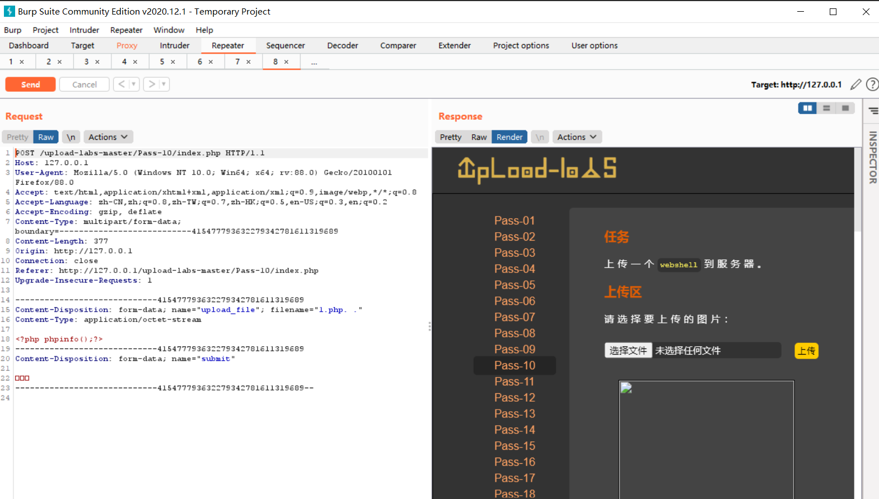
Task: Close Repeater tab 5
Action: (x=173, y=62)
